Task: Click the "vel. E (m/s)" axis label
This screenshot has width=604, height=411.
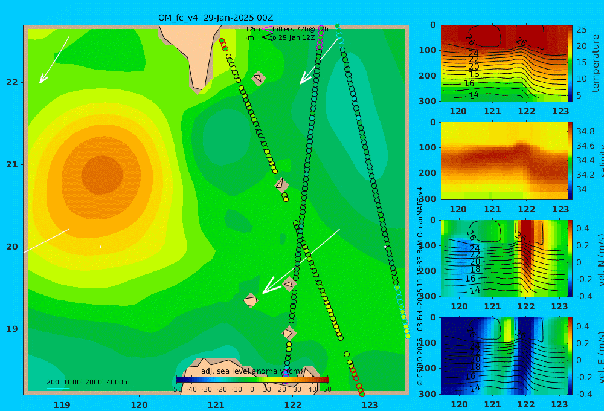Action: (x=601, y=357)
